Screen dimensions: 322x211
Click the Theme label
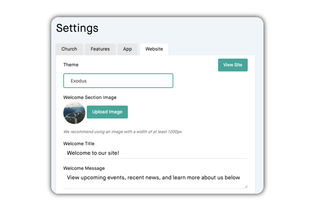tap(71, 65)
